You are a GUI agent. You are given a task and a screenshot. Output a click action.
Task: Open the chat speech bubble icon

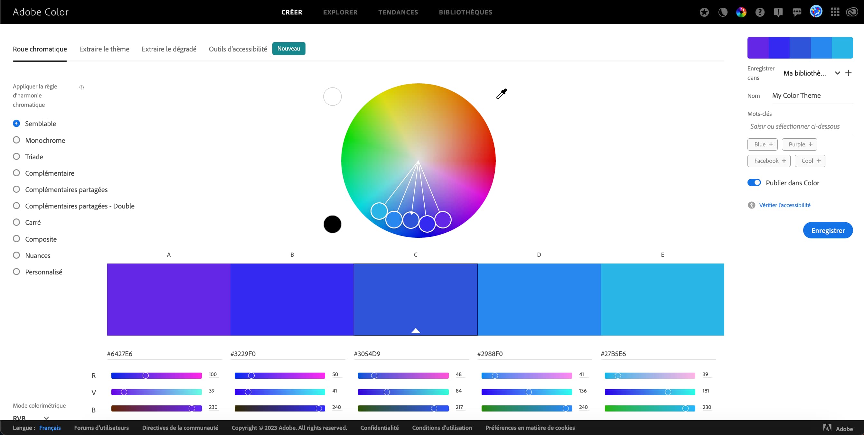(797, 13)
